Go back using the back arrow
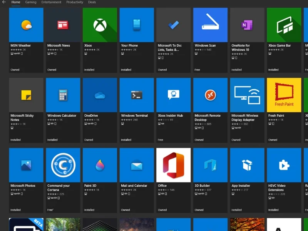This screenshot has width=308, height=231. 4,2
